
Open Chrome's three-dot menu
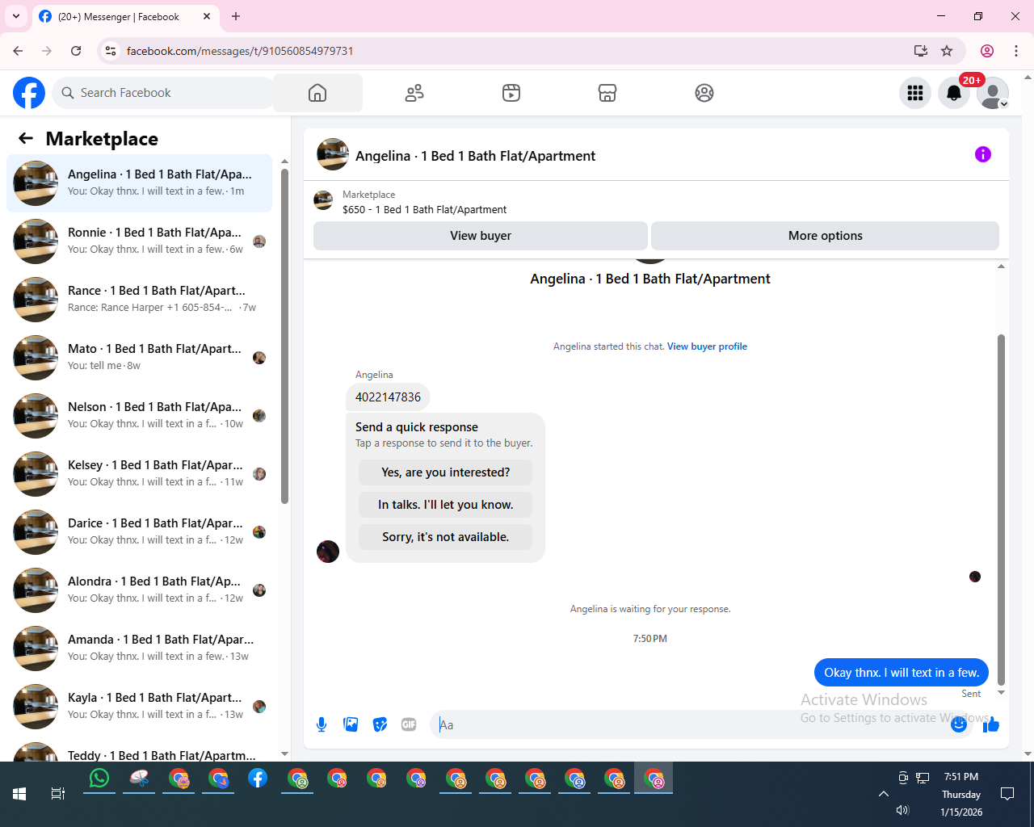(x=1016, y=51)
